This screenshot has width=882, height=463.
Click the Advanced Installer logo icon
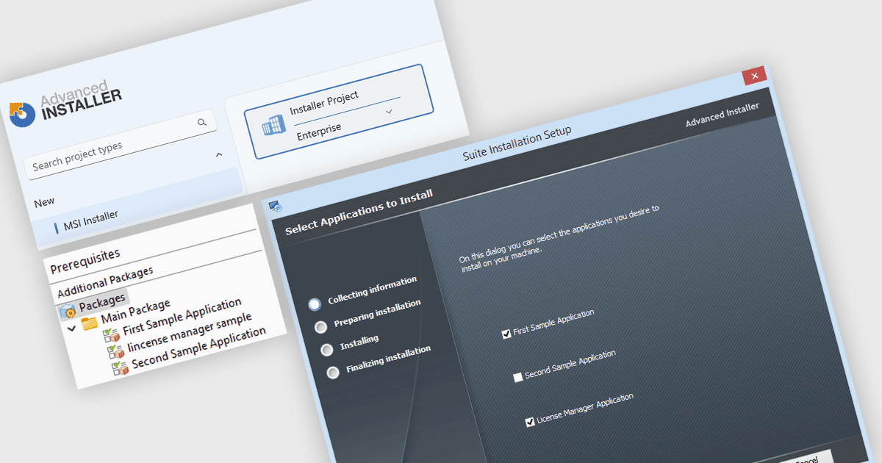coord(22,114)
